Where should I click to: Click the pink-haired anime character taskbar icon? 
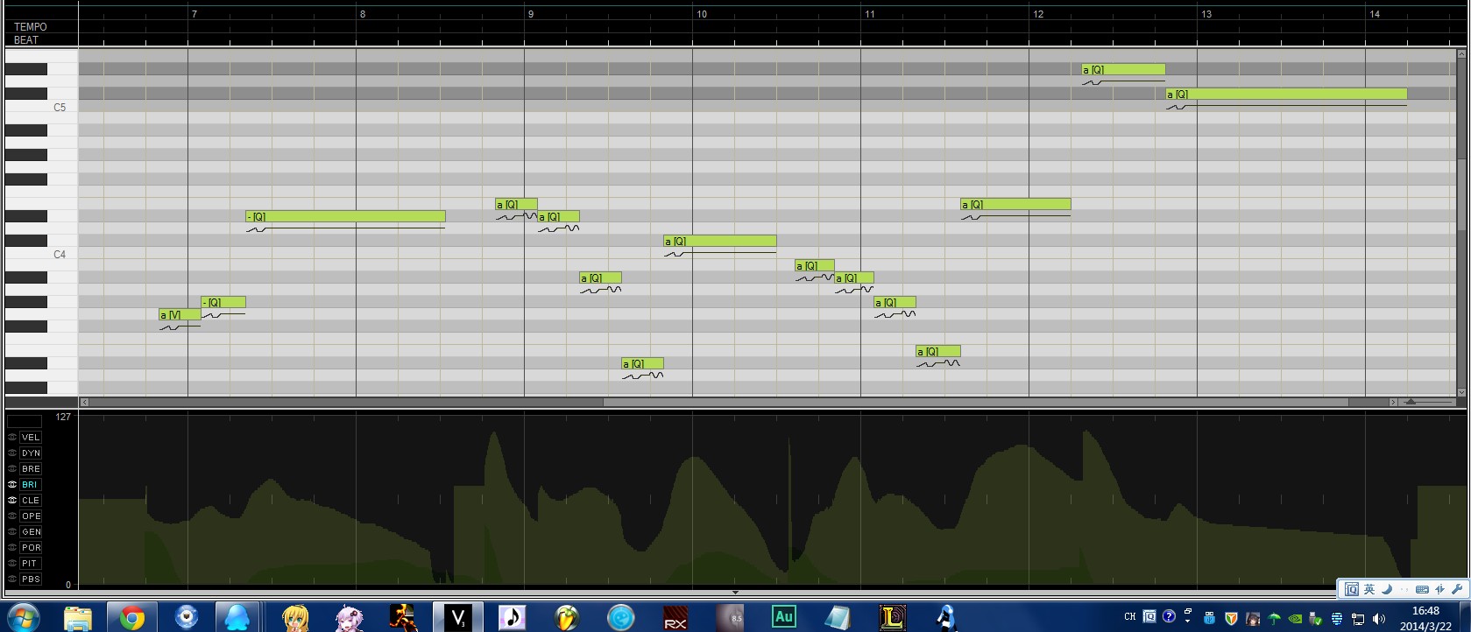(x=350, y=618)
